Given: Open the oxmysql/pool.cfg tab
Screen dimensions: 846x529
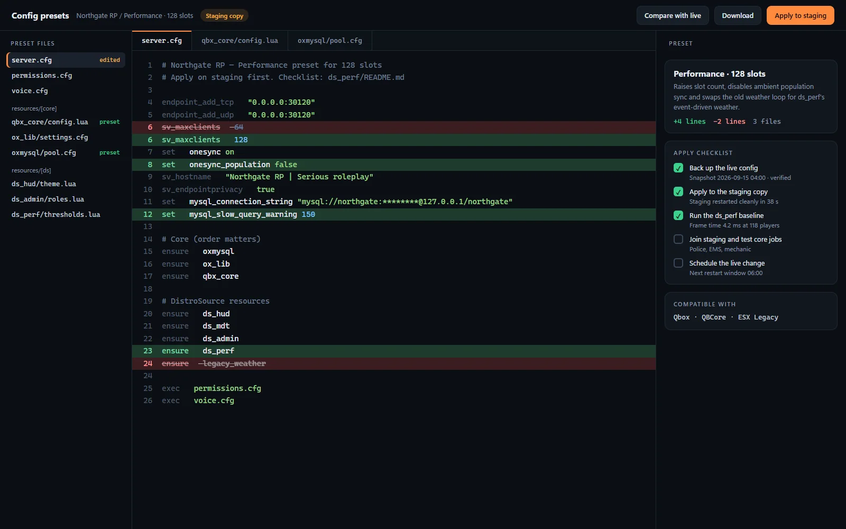Looking at the screenshot, I should click(x=330, y=41).
